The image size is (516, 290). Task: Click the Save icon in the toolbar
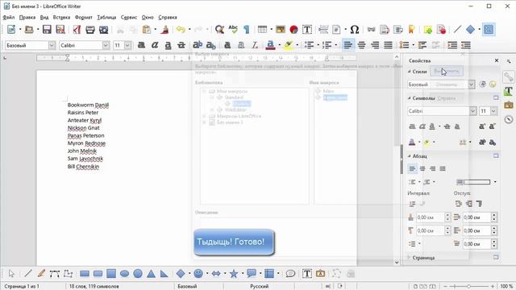pos(47,30)
